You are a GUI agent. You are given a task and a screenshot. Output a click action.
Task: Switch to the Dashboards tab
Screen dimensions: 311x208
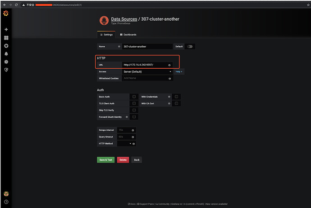click(x=128, y=35)
